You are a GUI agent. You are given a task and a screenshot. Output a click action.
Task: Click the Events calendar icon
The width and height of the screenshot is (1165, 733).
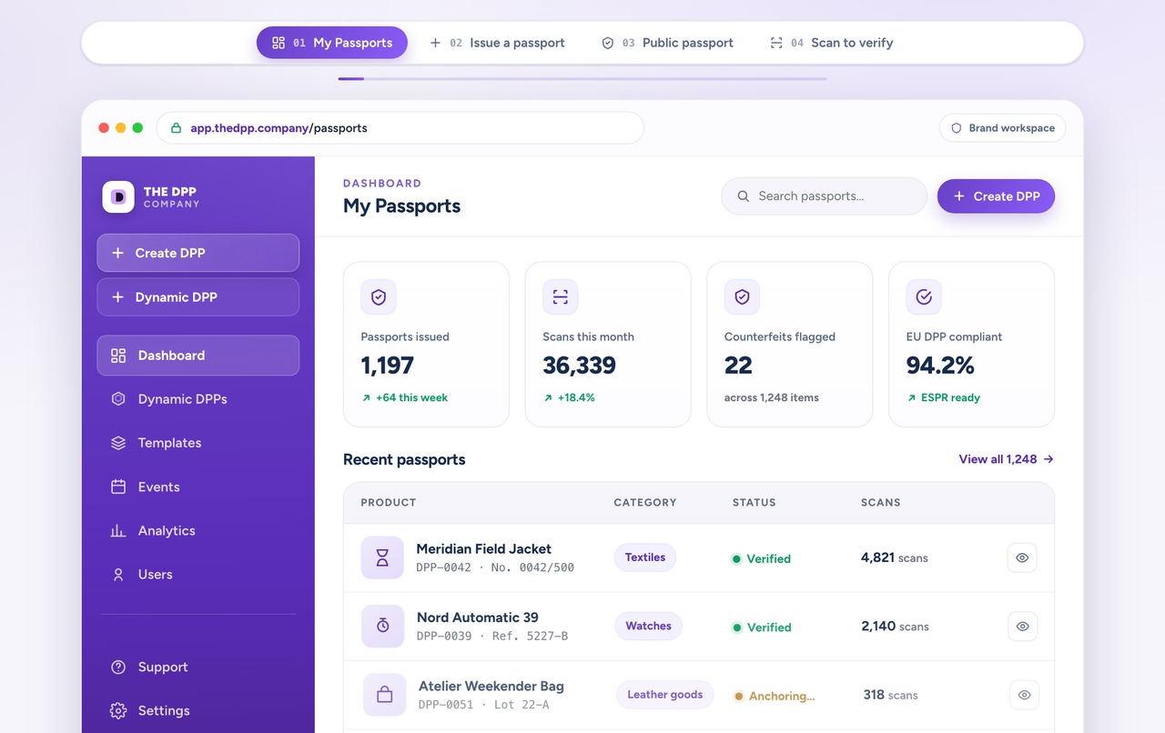point(118,487)
